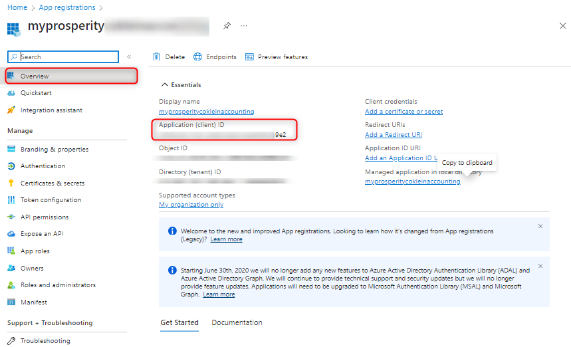This screenshot has height=347, width=571.
Task: Go to Home breadcrumb
Action: [x=17, y=7]
